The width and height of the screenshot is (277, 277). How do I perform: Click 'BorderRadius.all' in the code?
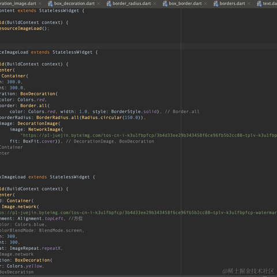[58, 118]
